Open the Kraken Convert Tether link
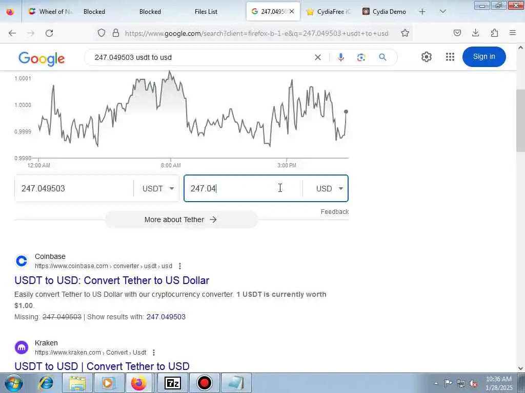Image resolution: width=525 pixels, height=393 pixels. [x=102, y=366]
